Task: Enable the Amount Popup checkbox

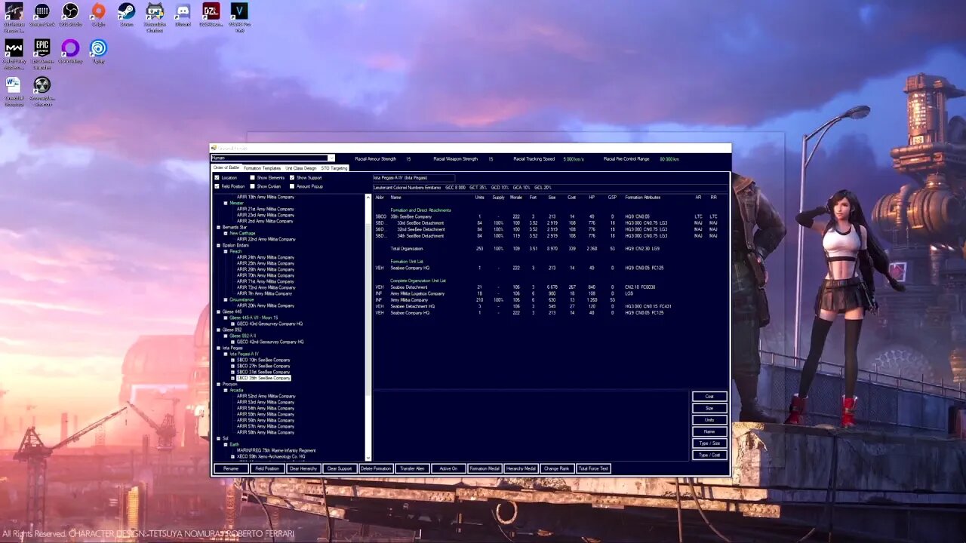Action: point(292,186)
